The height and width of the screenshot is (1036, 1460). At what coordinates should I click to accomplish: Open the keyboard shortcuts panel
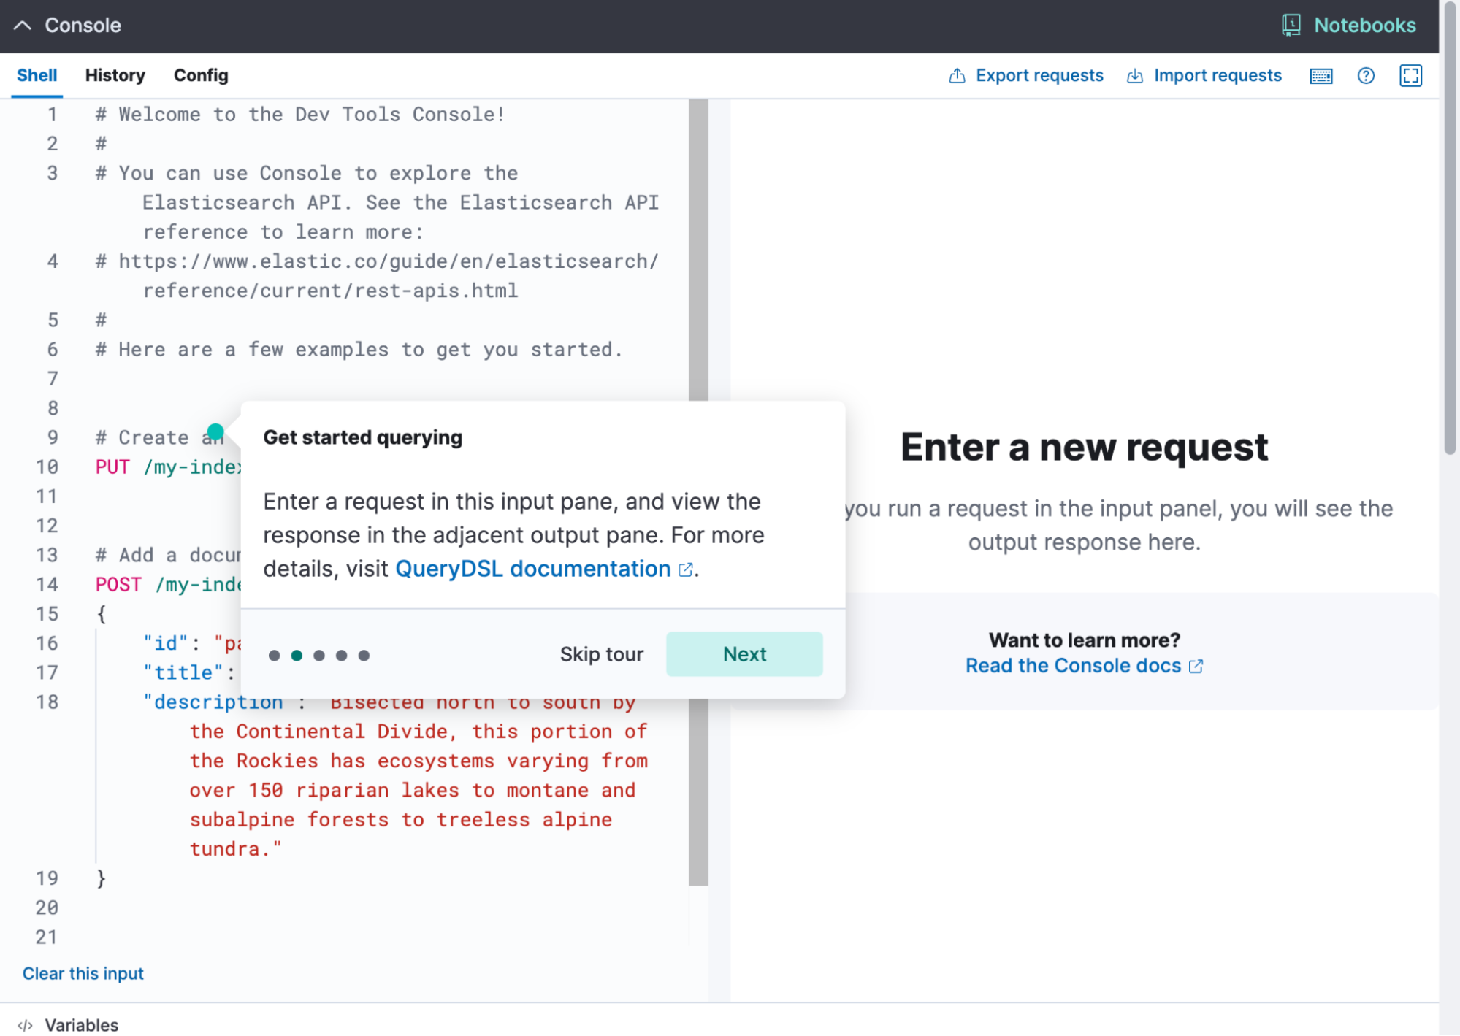coord(1321,75)
